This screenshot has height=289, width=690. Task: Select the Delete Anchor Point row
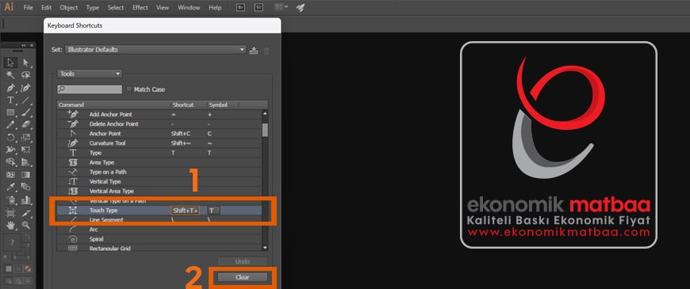click(159, 124)
